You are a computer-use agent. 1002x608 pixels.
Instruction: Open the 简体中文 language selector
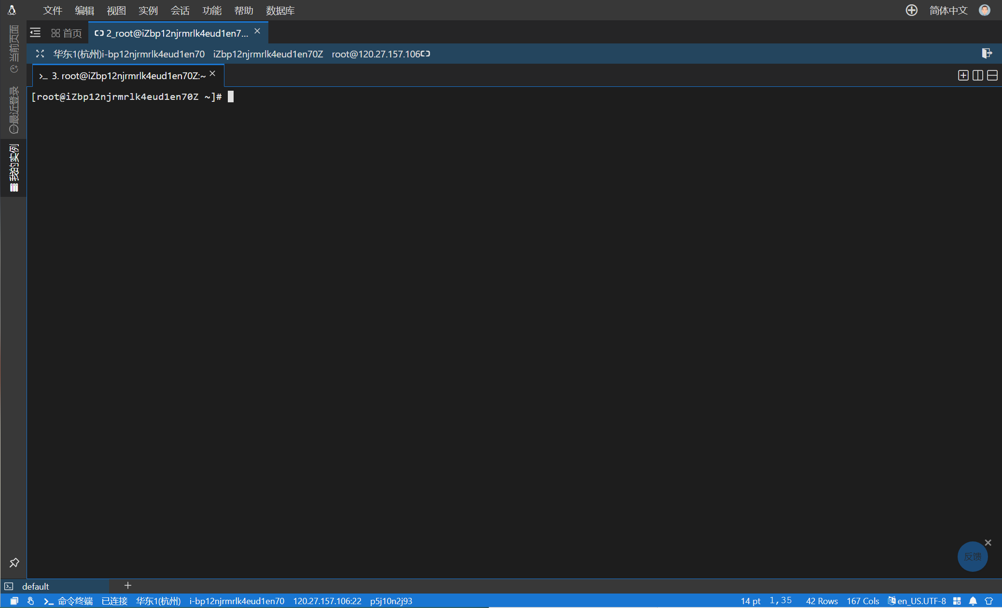[x=948, y=10]
